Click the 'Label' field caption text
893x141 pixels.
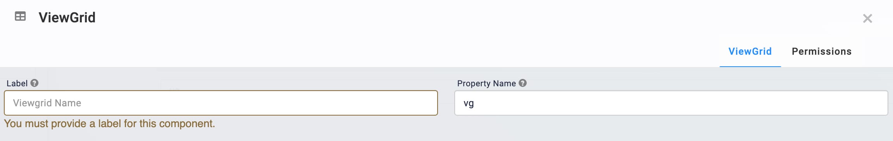click(x=17, y=83)
